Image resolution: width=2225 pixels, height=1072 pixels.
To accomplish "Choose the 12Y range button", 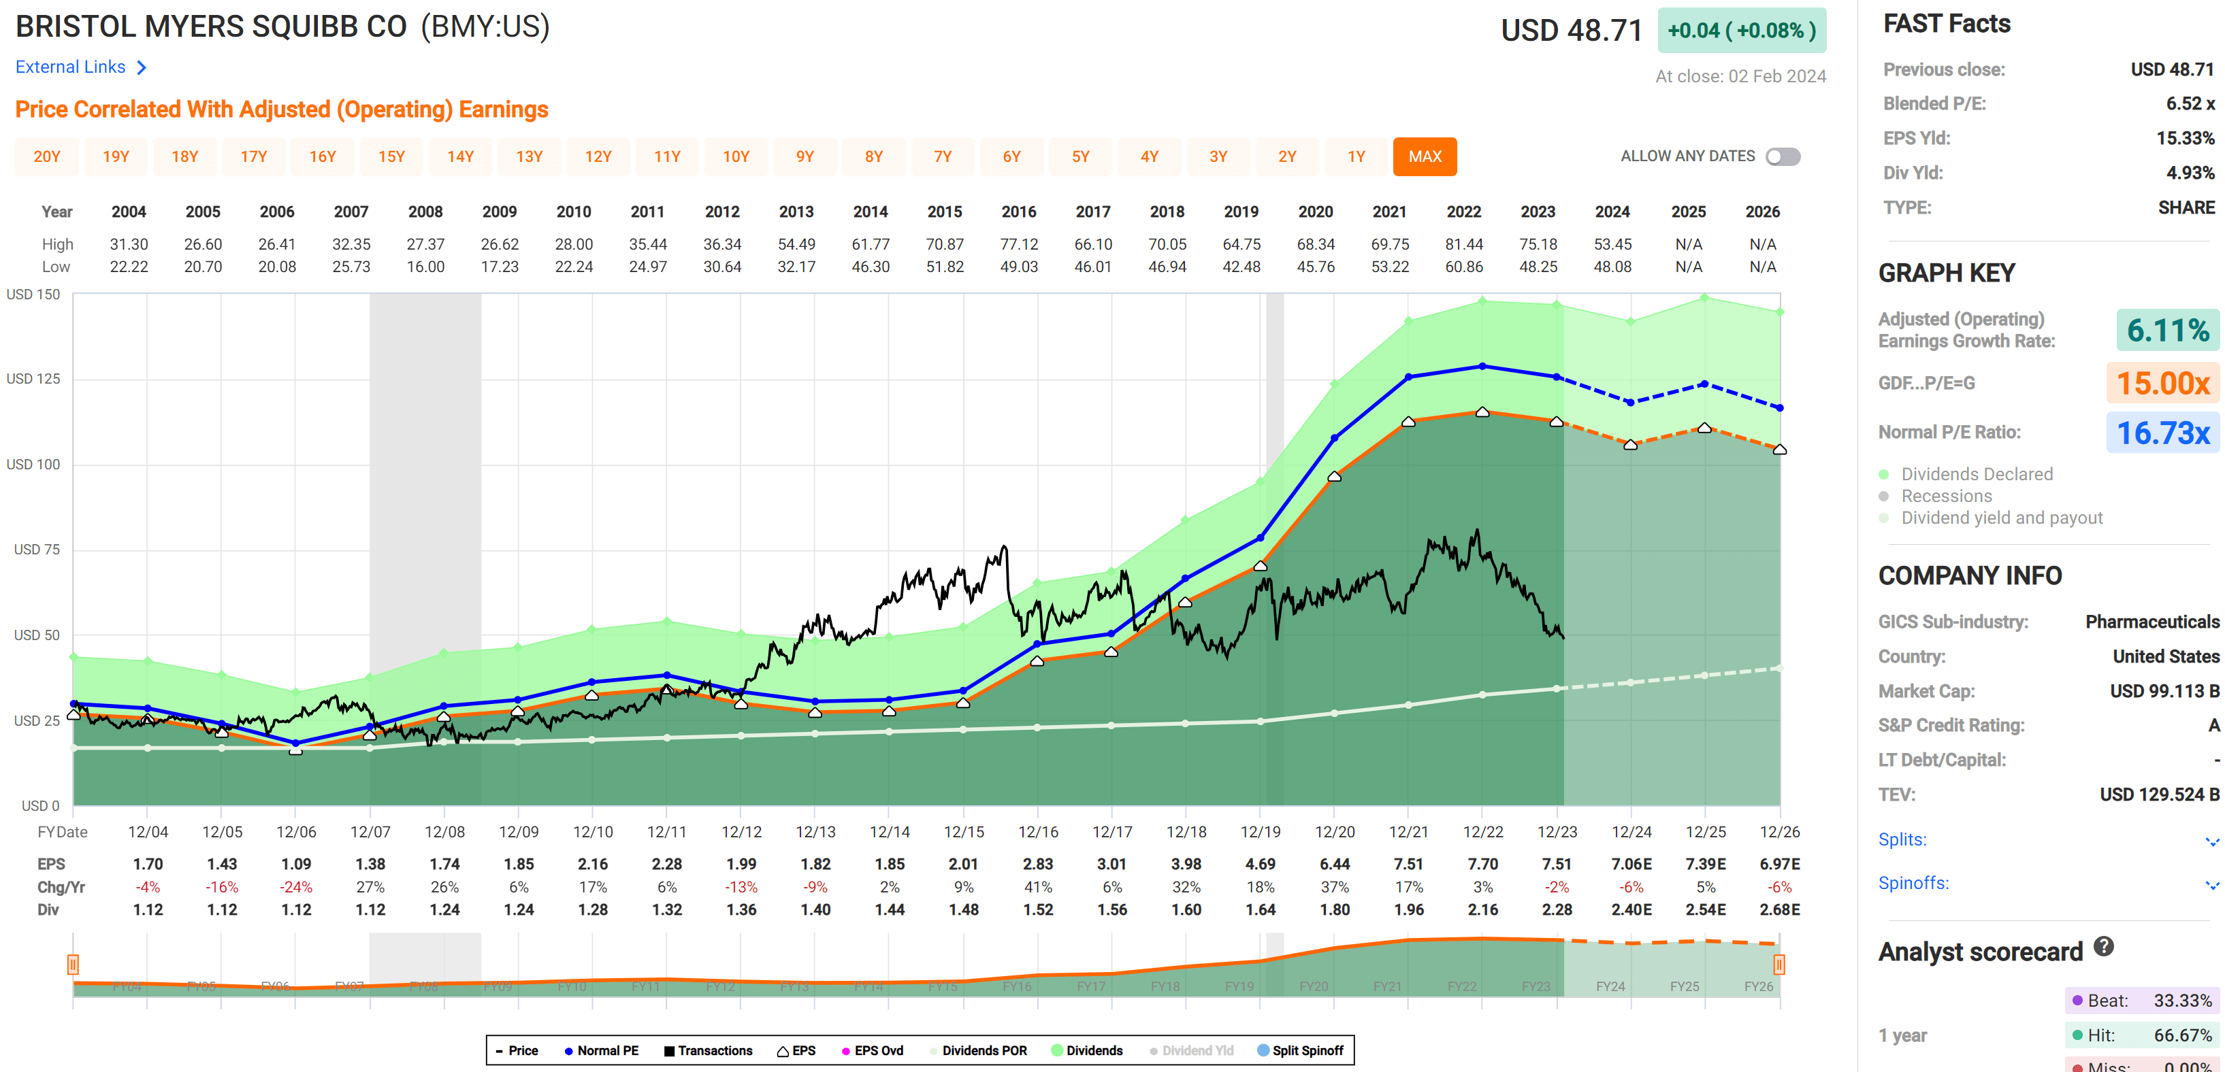I will 598,157.
